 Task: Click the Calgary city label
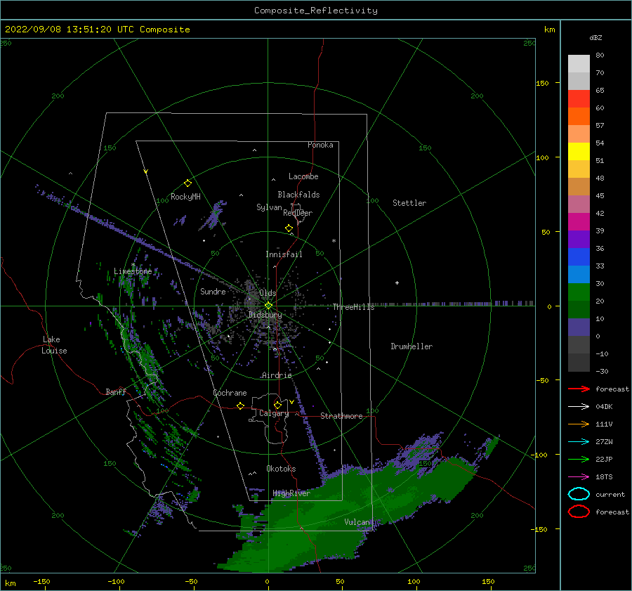point(274,413)
